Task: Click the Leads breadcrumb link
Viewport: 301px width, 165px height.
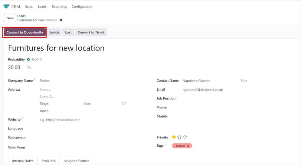Action: click(21, 16)
